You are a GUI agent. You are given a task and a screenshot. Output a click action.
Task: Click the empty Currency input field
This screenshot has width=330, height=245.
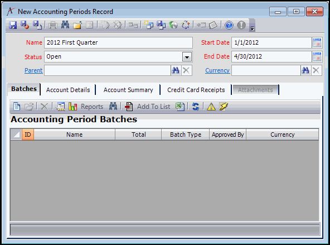click(x=266, y=70)
